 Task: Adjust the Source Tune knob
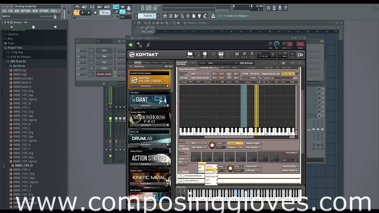pos(212,145)
